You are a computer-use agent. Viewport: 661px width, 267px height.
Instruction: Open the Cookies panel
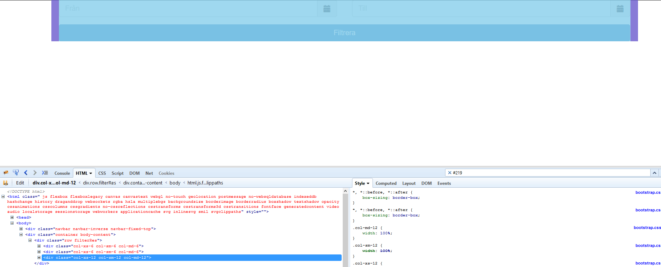tap(166, 173)
